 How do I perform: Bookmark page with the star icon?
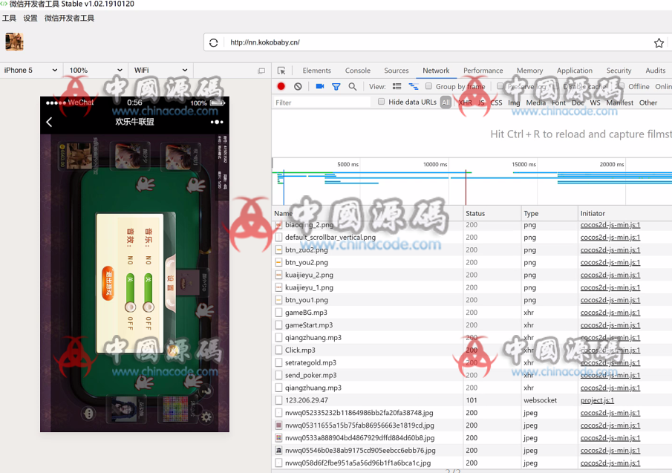659,43
